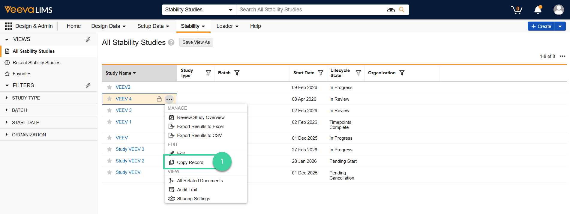Toggle favorite star for Study VEEV 3
This screenshot has width=570, height=214.
pos(109,149)
